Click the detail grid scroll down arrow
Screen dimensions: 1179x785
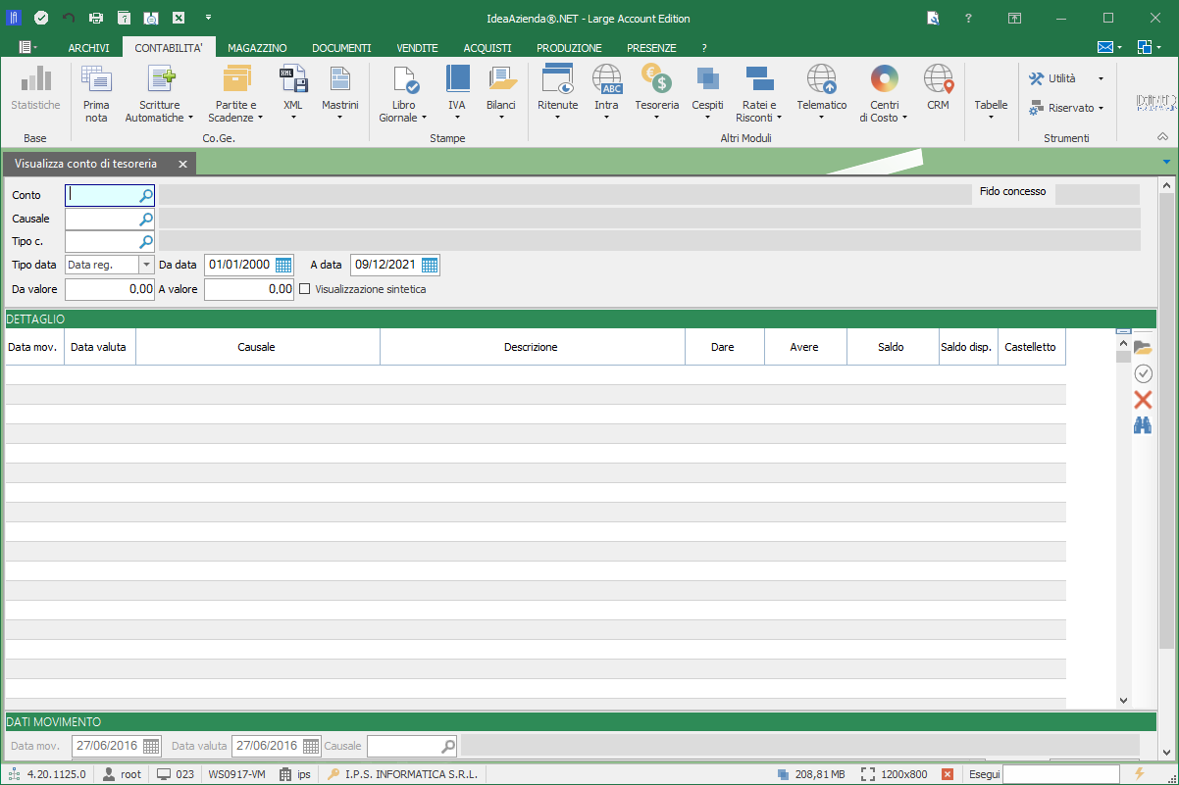coord(1124,700)
